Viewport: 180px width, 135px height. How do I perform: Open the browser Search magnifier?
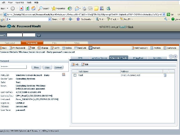(x=40, y=8)
